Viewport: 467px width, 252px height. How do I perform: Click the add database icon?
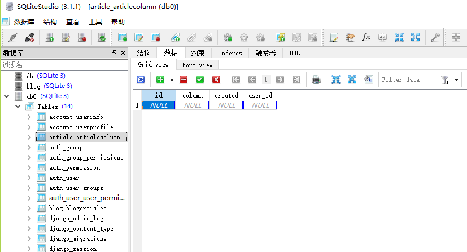50,37
